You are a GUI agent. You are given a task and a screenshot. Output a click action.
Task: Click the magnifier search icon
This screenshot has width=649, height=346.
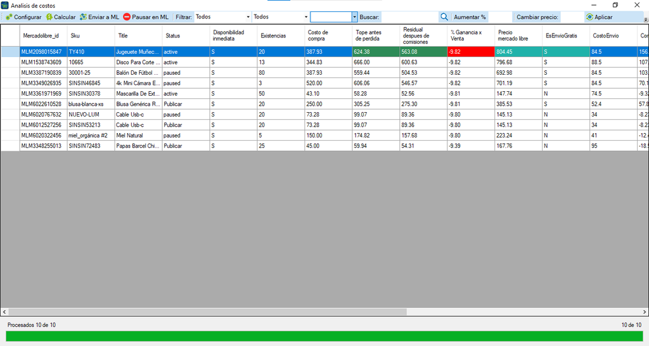pos(444,17)
